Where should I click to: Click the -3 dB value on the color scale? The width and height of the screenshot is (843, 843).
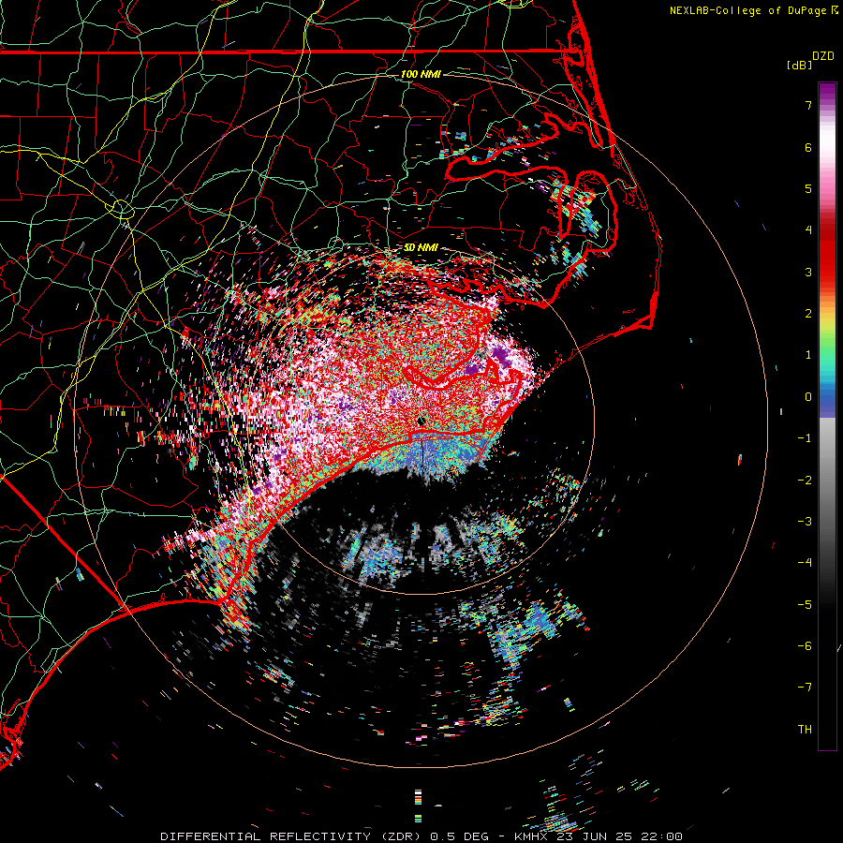[x=805, y=522]
